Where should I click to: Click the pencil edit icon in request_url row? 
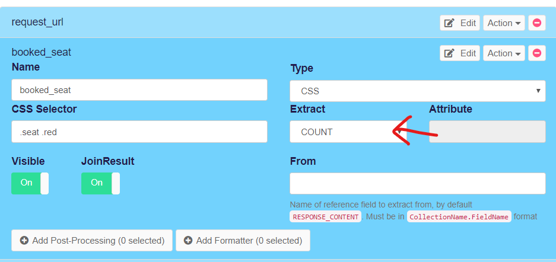[x=449, y=23]
